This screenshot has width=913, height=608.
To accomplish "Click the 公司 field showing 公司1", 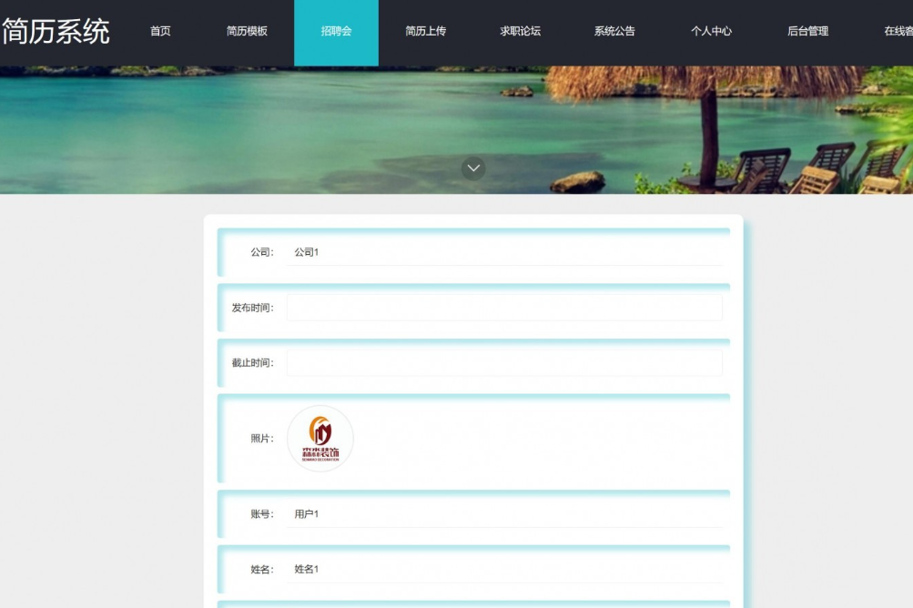I will point(504,252).
